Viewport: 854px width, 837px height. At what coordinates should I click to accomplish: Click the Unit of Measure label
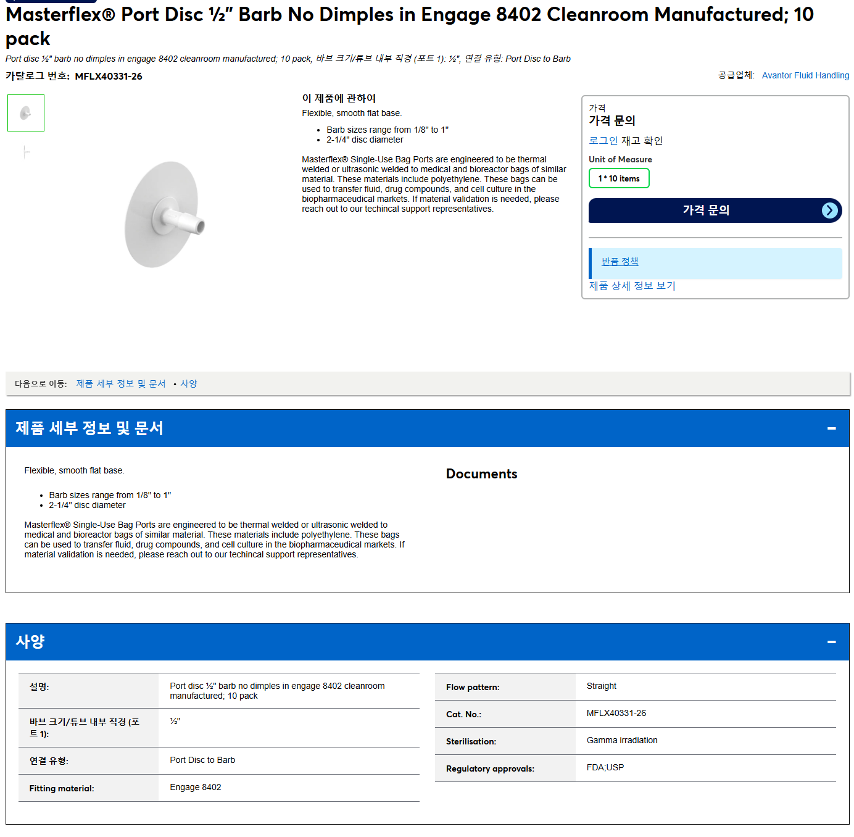click(x=620, y=159)
